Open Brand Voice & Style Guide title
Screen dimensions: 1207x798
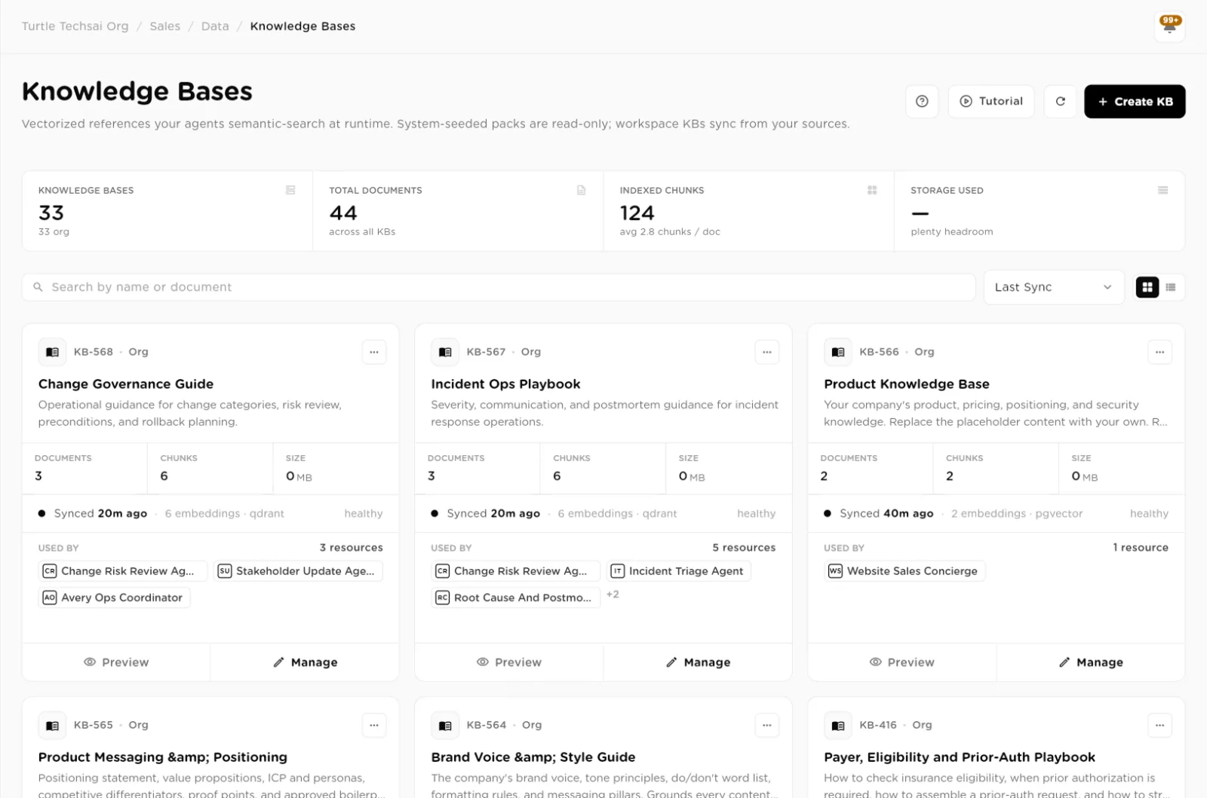533,757
